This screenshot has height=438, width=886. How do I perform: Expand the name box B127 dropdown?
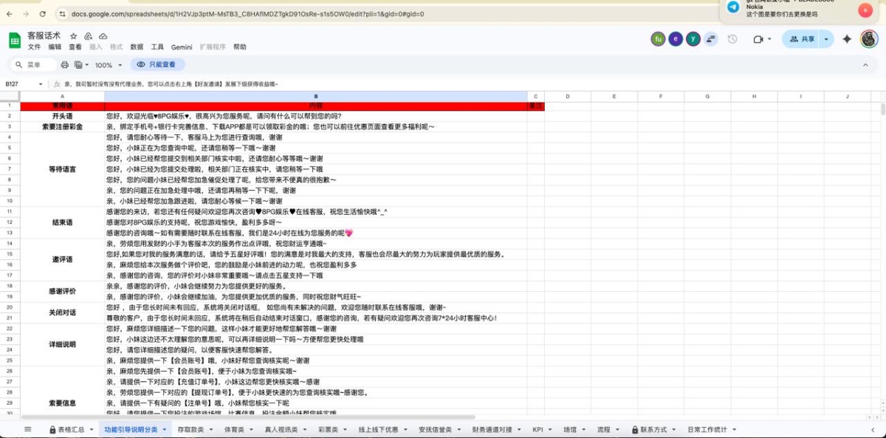tap(41, 84)
